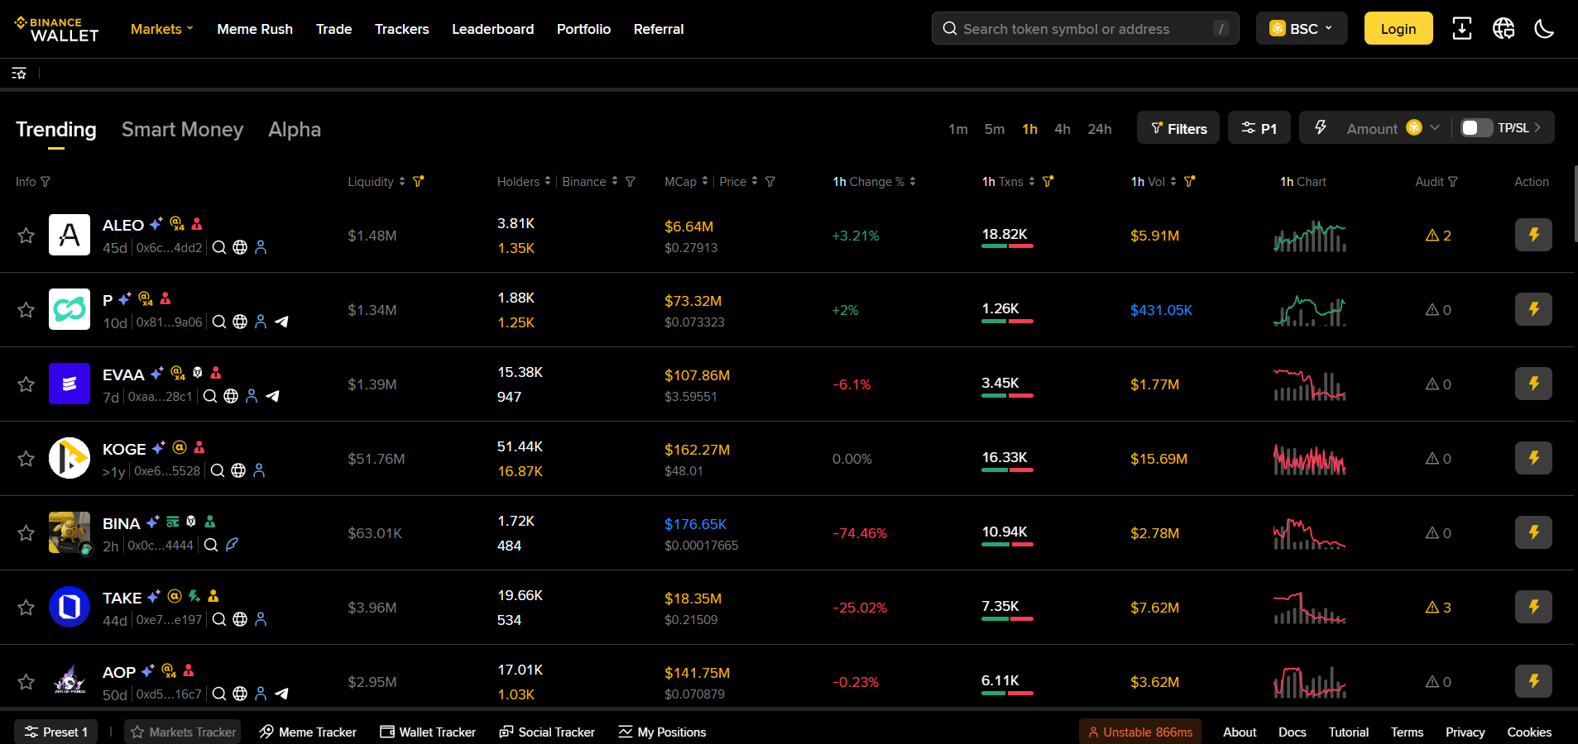This screenshot has height=744, width=1578.
Task: Open the Telegram link for EVAA
Action: point(273,396)
